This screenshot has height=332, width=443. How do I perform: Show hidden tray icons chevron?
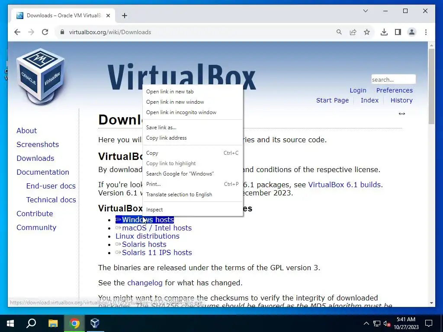tap(366, 323)
